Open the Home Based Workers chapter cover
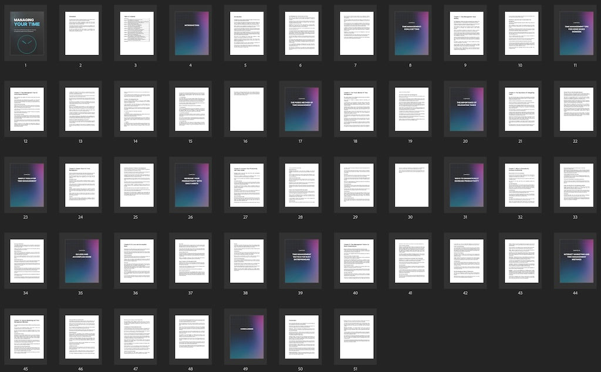 pyautogui.click(x=576, y=34)
